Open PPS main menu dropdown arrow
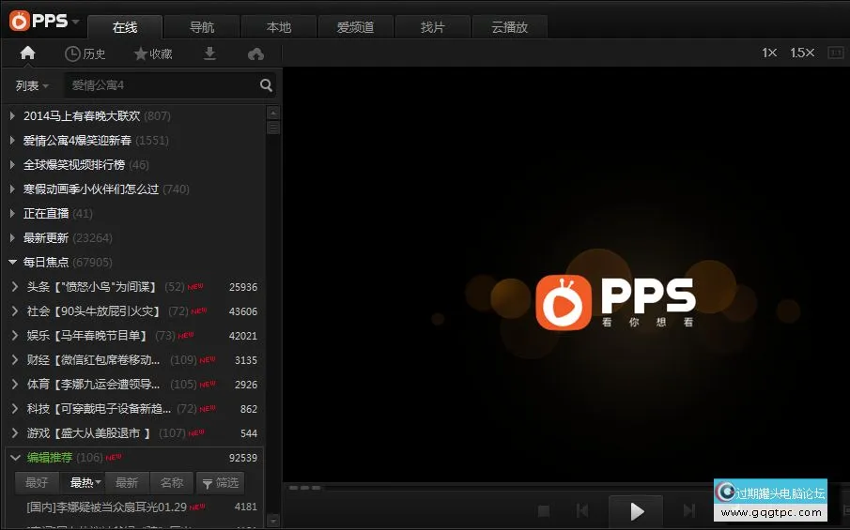 point(75,22)
